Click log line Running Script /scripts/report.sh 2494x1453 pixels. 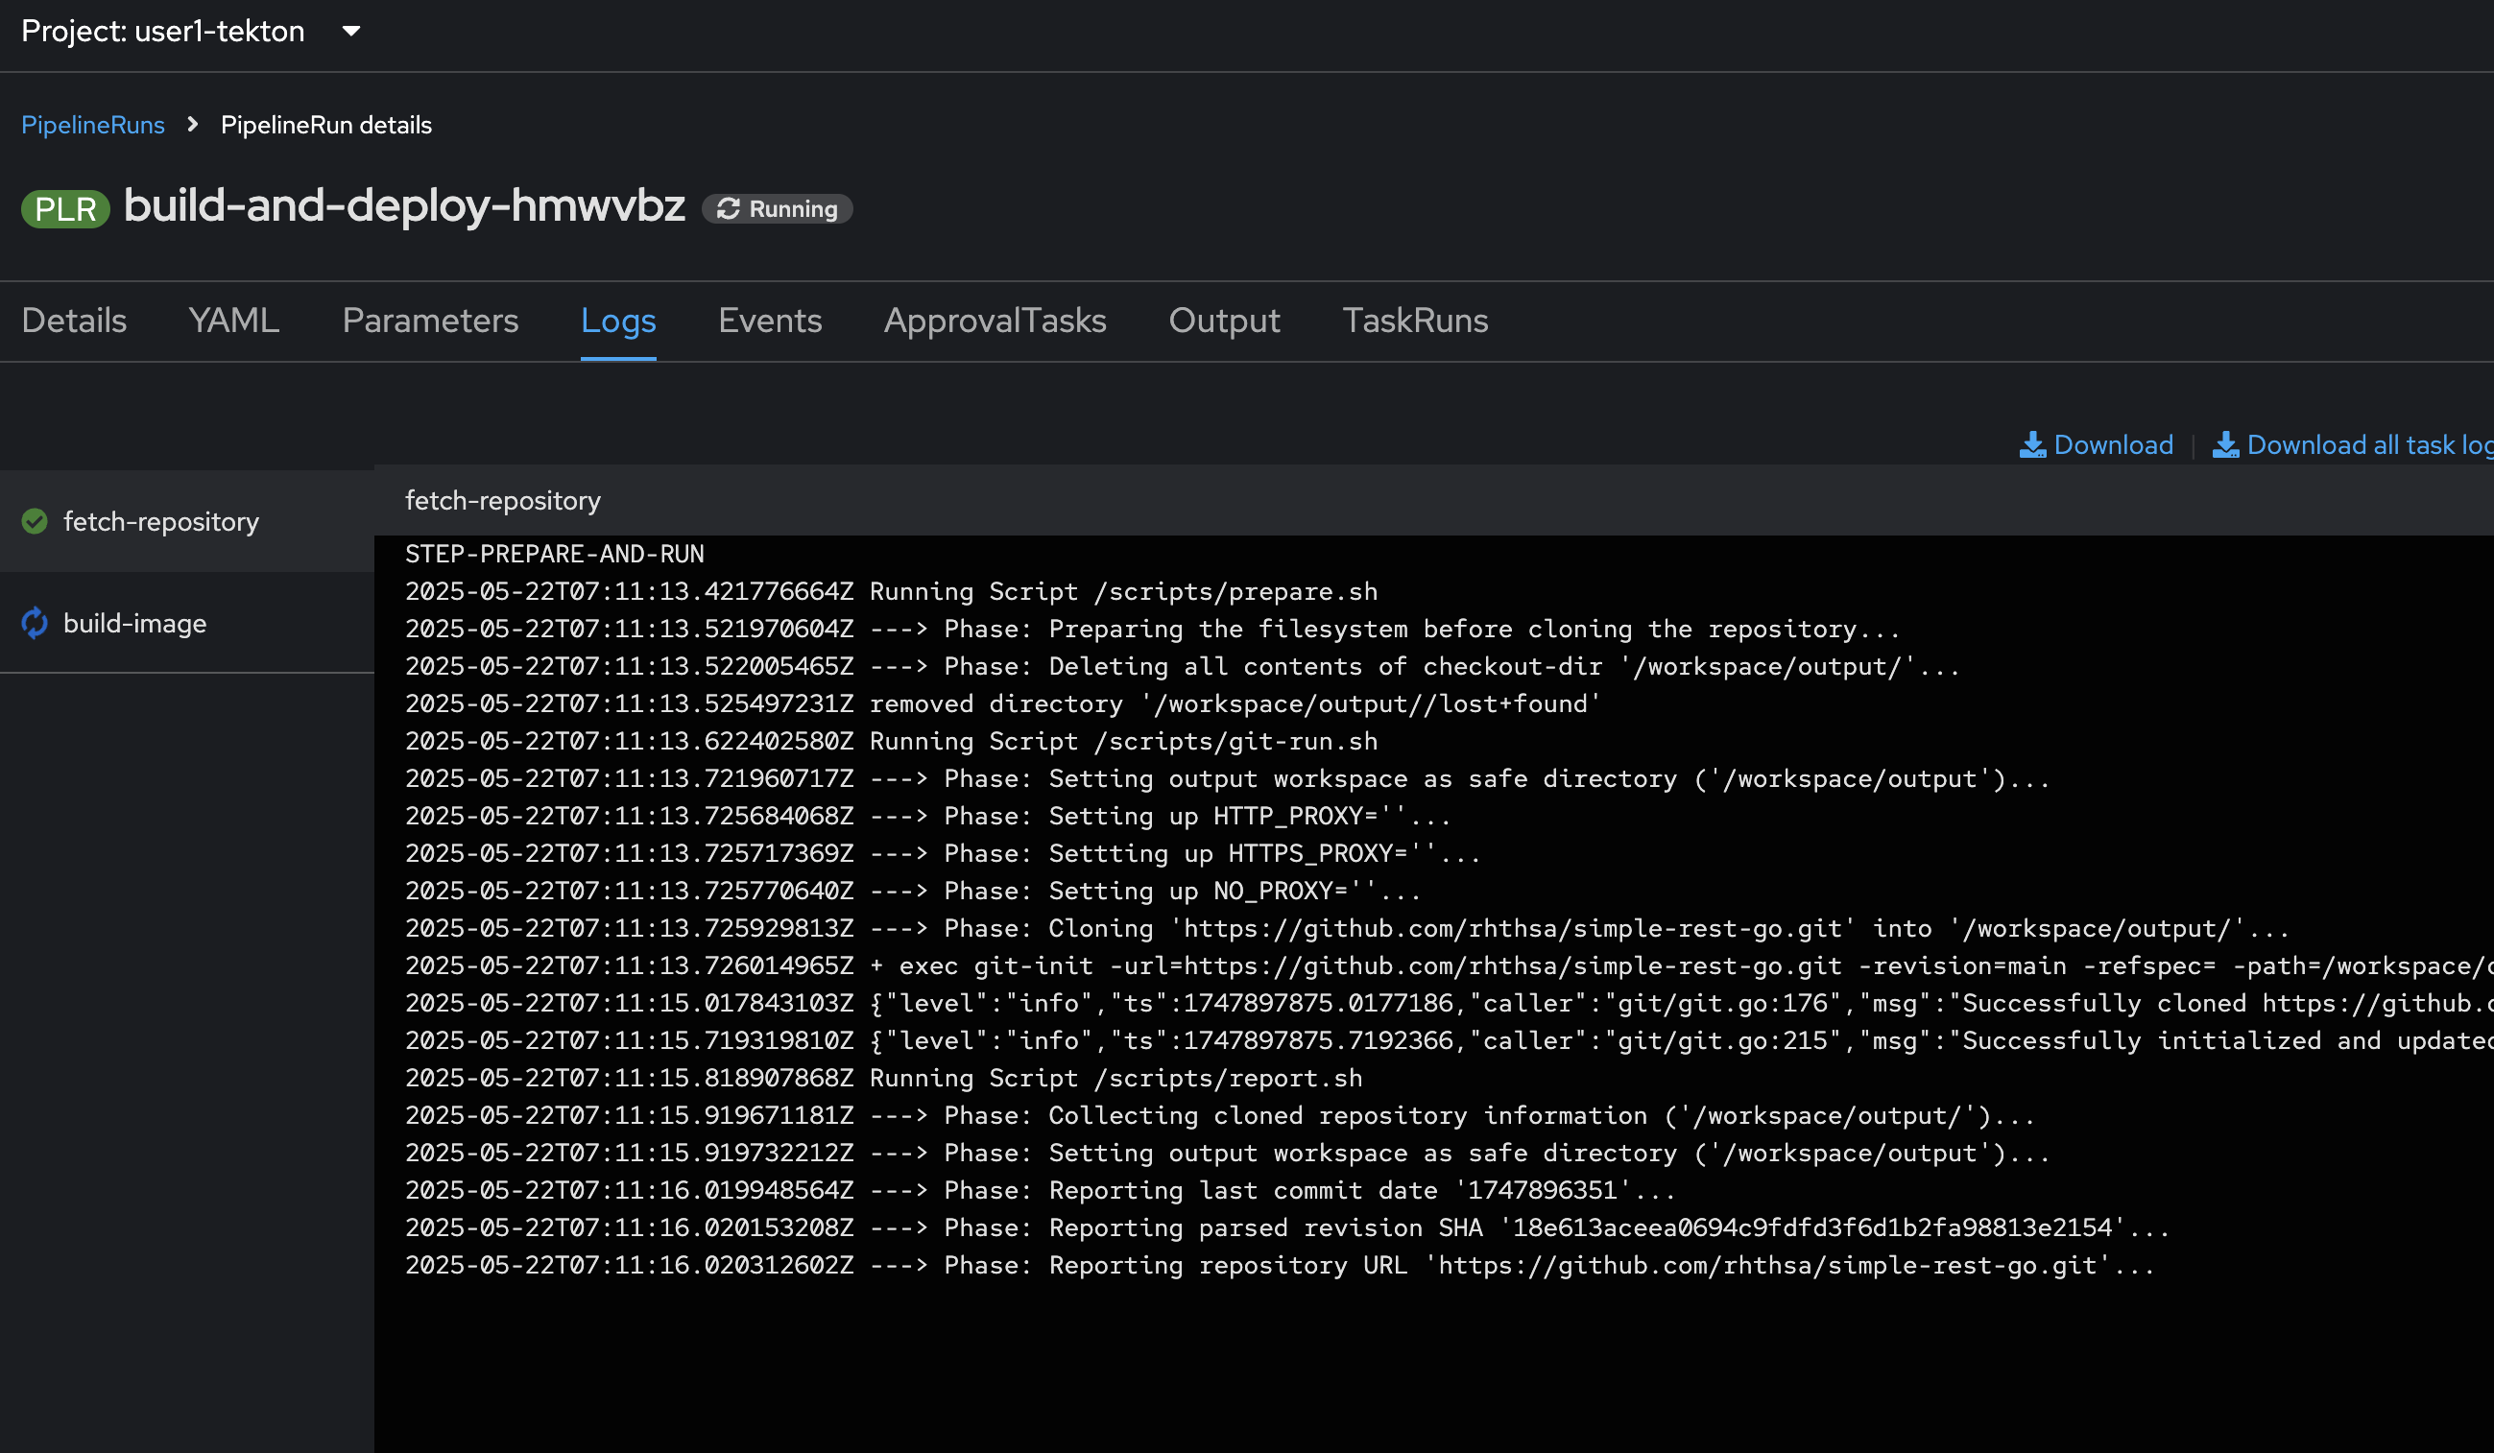(884, 1078)
